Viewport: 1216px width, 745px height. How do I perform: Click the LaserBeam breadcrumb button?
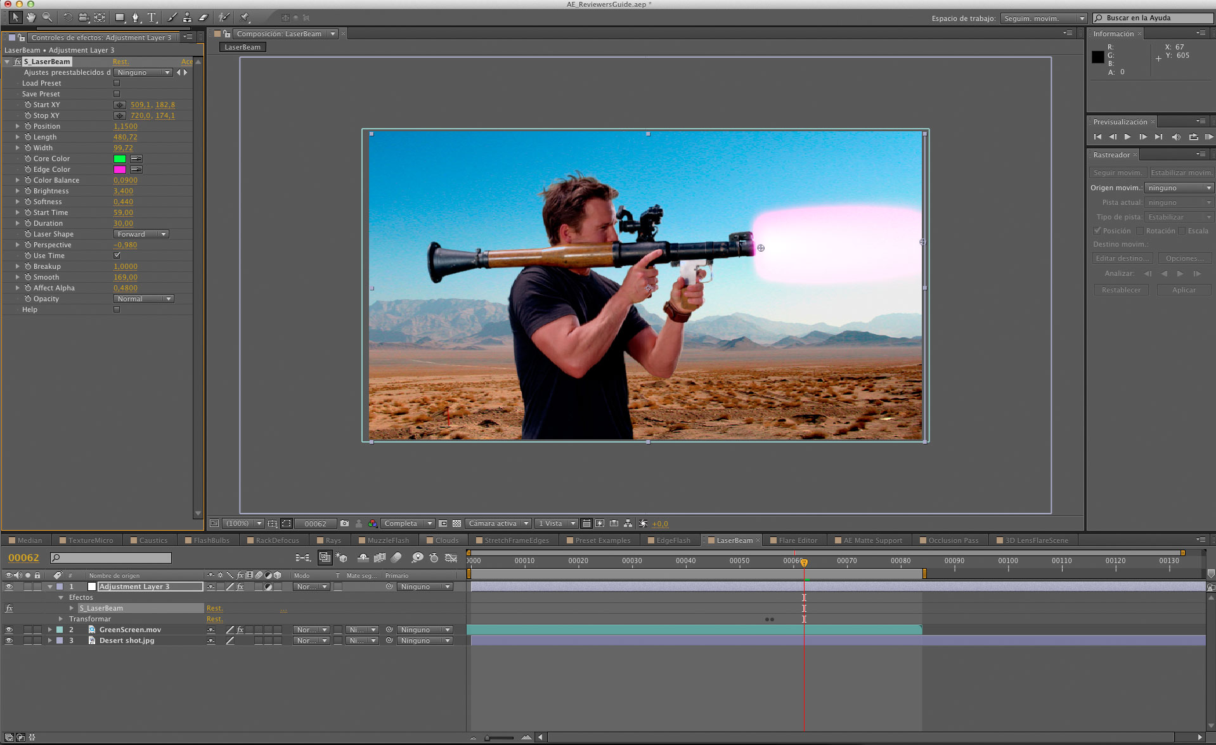click(243, 47)
